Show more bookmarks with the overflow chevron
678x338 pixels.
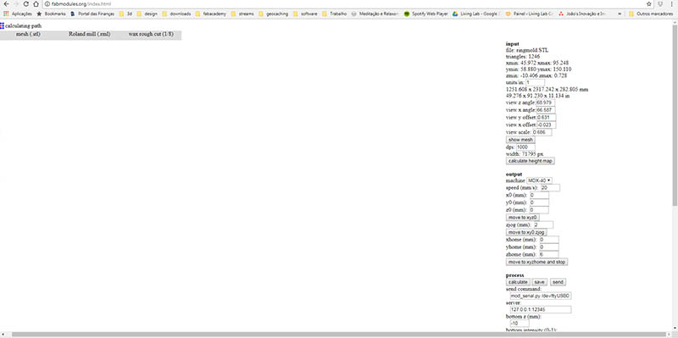[x=620, y=14]
